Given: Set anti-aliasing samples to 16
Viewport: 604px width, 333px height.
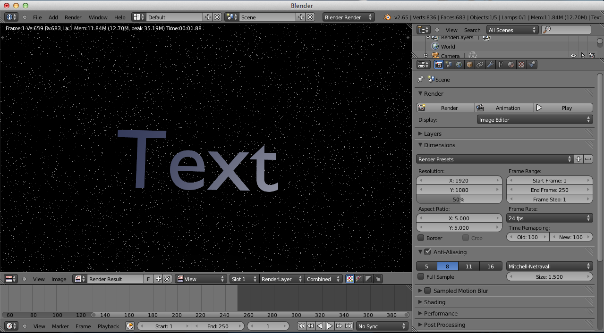Looking at the screenshot, I should pos(490,266).
